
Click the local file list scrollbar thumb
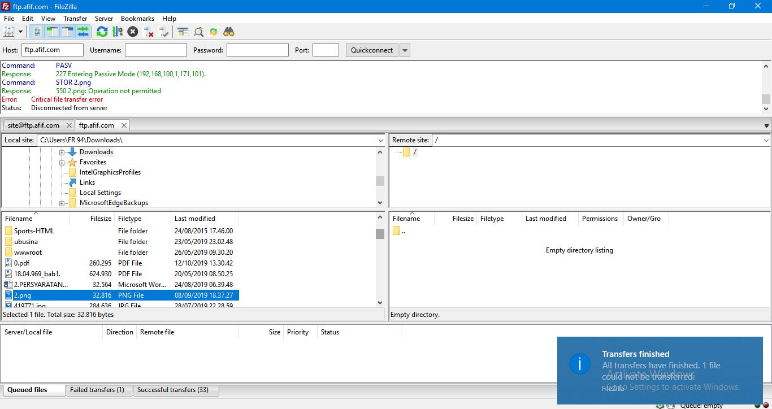tap(380, 234)
